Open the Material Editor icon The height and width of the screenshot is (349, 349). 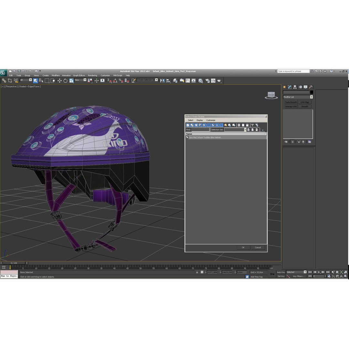pyautogui.click(x=201, y=80)
